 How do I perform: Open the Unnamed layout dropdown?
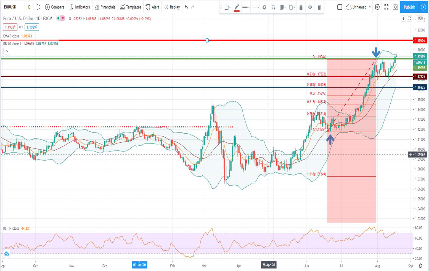tap(359, 7)
